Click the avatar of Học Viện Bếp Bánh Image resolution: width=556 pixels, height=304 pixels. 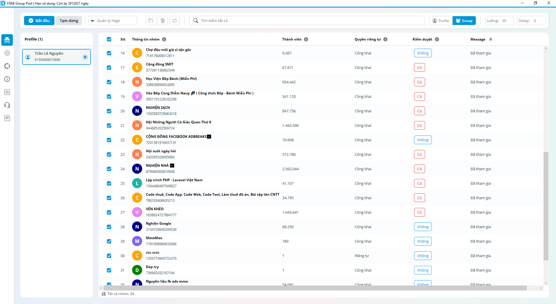pyautogui.click(x=137, y=82)
